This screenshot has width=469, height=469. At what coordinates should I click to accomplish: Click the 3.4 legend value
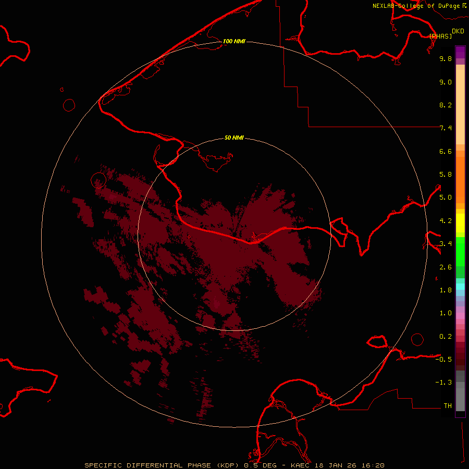pos(446,244)
